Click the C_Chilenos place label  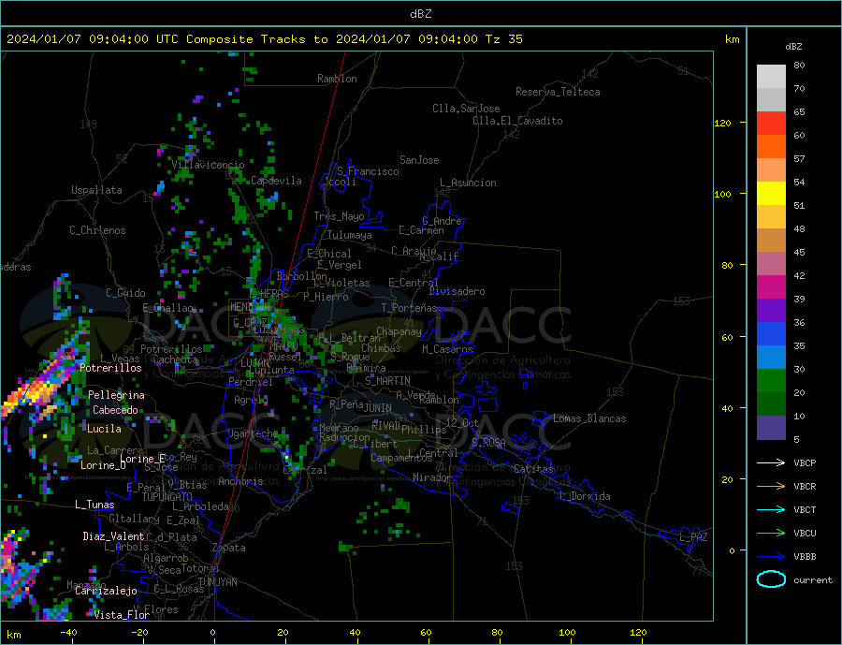click(97, 230)
